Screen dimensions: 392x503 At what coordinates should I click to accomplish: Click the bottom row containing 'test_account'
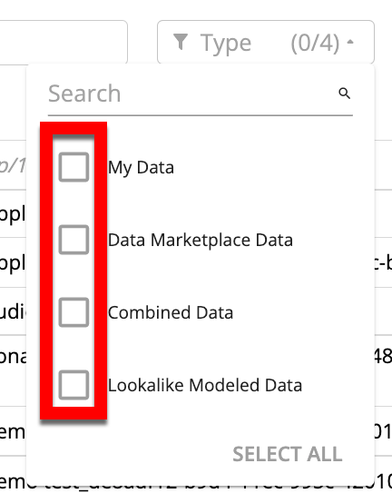(196, 479)
